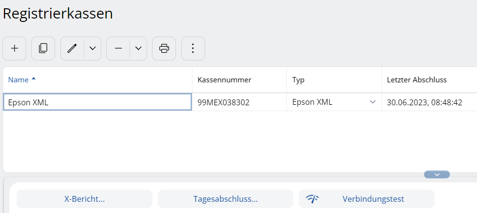Select the cell with number 99MEX038302
Image resolution: width=477 pixels, height=213 pixels.
239,102
